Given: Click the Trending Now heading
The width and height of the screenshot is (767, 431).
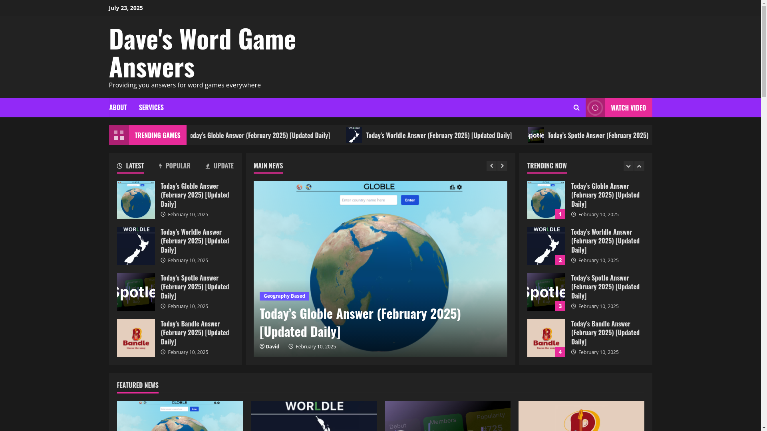Looking at the screenshot, I should [547, 166].
